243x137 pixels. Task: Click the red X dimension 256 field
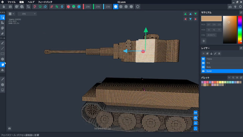point(88,7)
